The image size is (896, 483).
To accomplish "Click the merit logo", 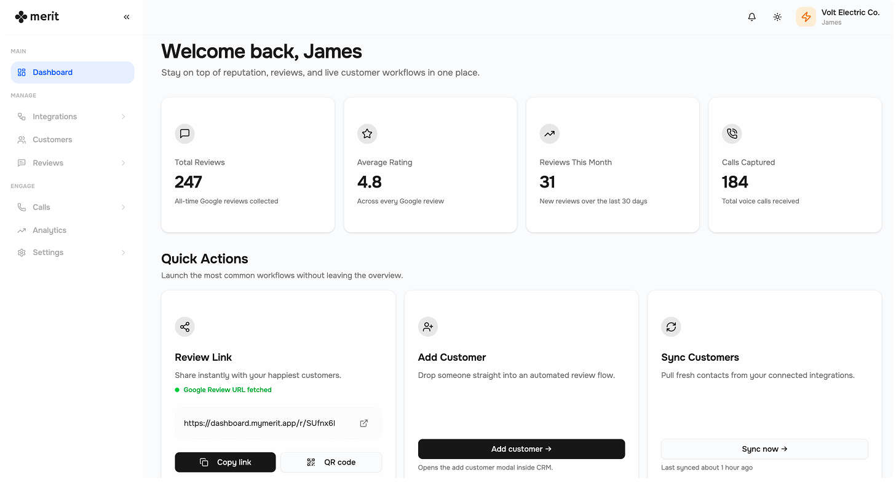I will click(37, 17).
